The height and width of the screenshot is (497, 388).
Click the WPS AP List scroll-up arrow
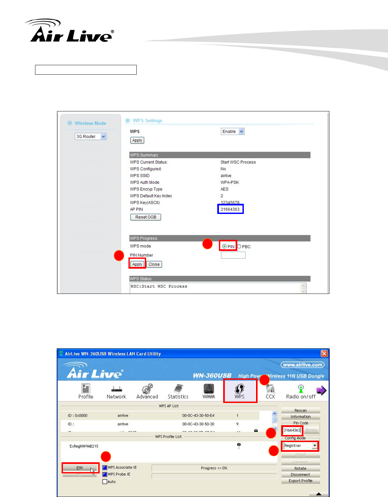point(275,414)
